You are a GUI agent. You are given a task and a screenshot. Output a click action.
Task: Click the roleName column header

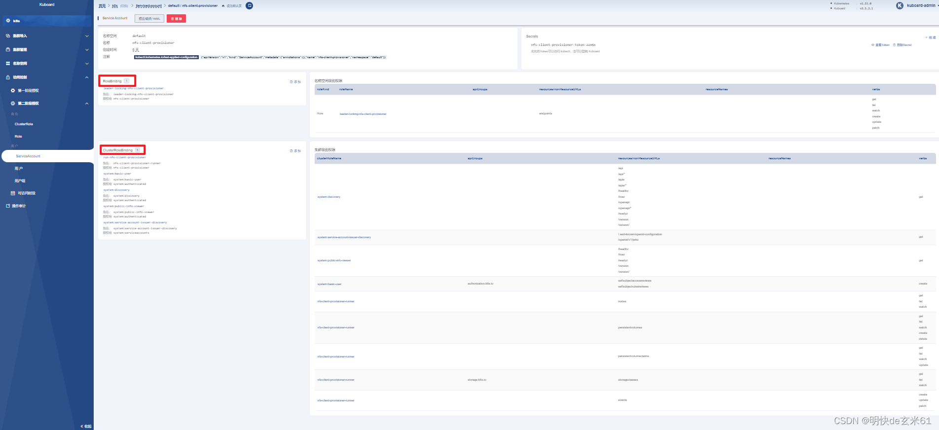tap(346, 89)
